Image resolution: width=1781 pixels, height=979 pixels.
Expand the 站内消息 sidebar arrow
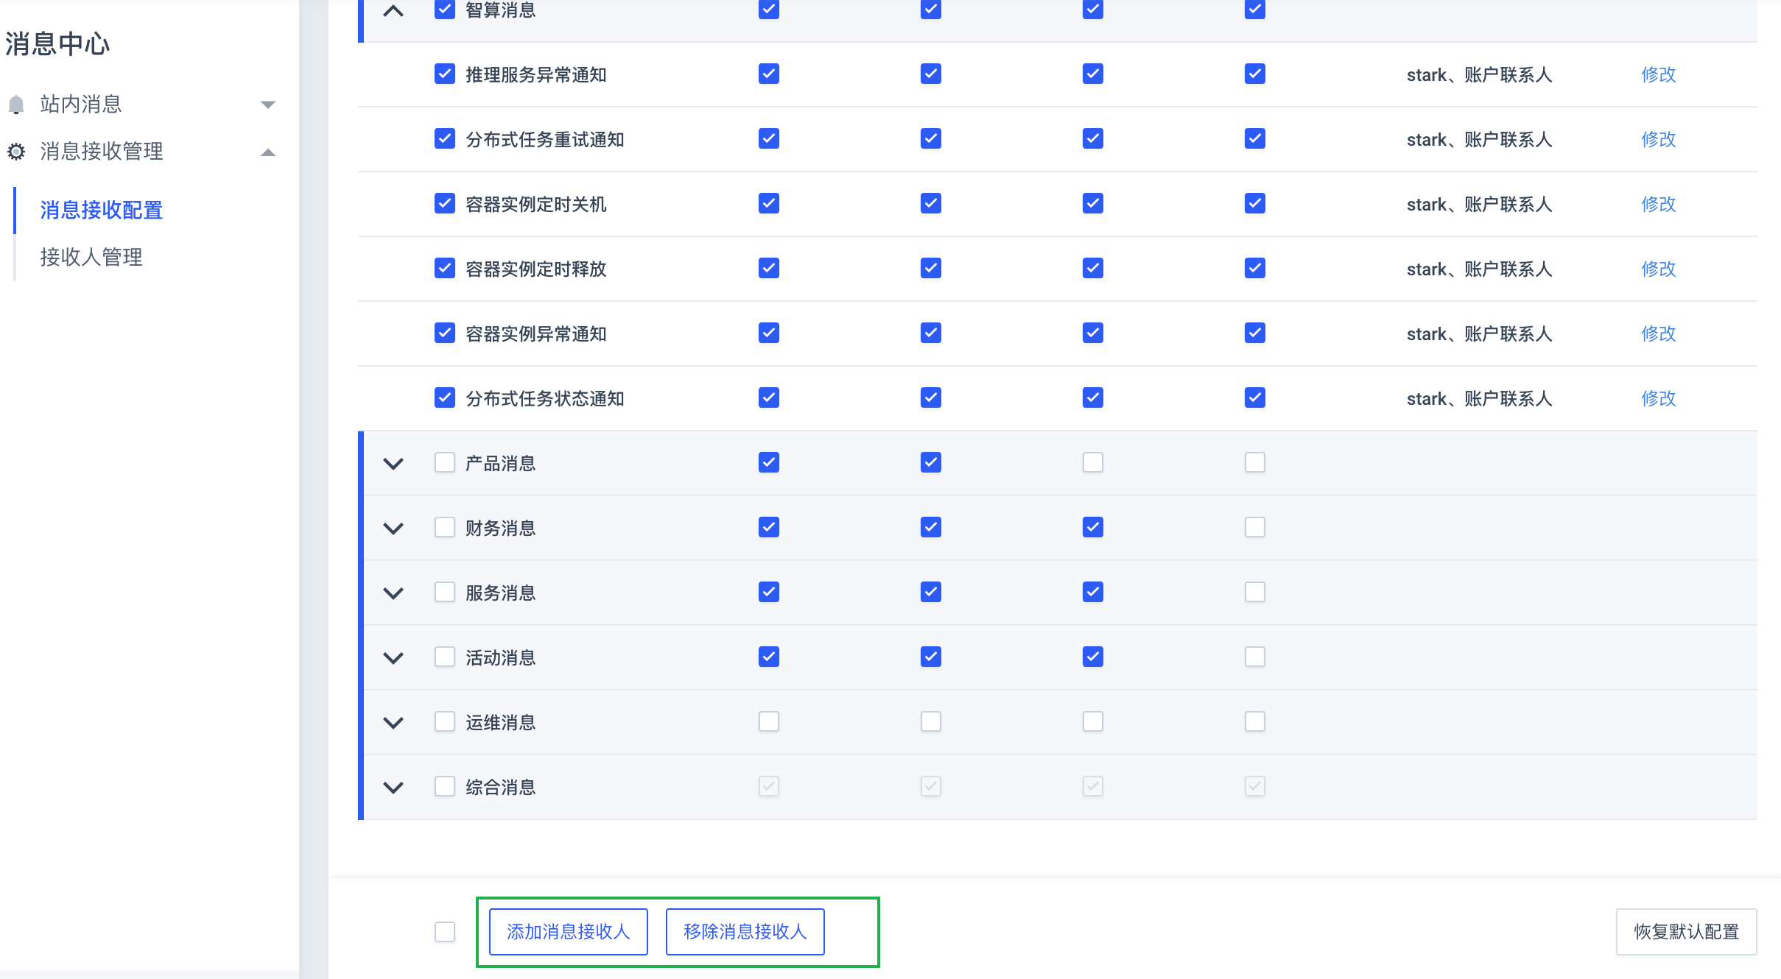click(268, 105)
